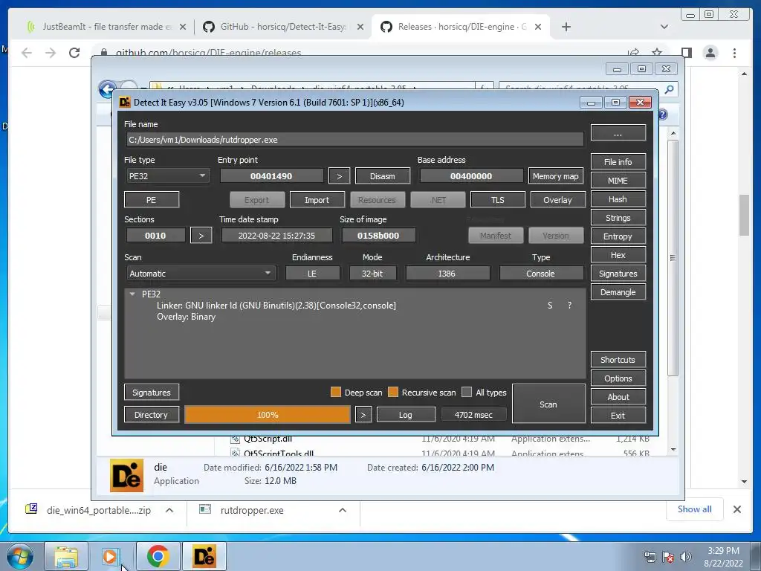Reload the Chrome page

pos(74,53)
